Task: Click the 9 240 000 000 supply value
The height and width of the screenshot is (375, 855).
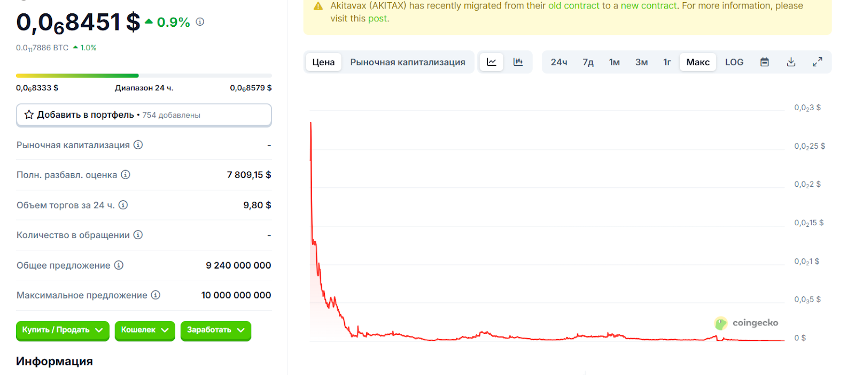Action: 238,265
